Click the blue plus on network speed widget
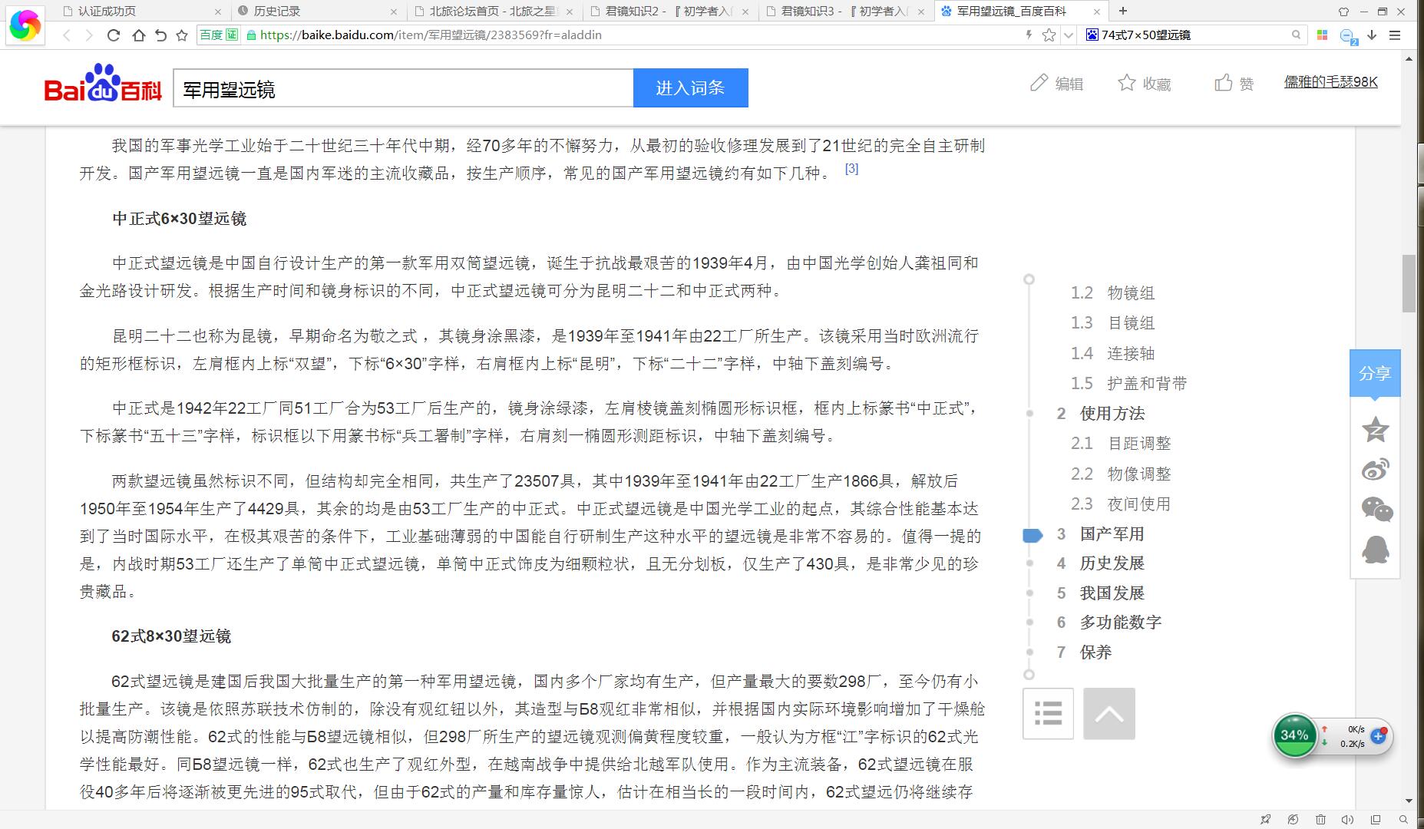The image size is (1424, 829). point(1378,736)
